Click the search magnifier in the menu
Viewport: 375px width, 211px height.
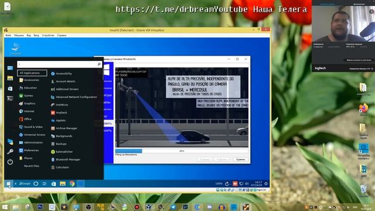99,64
